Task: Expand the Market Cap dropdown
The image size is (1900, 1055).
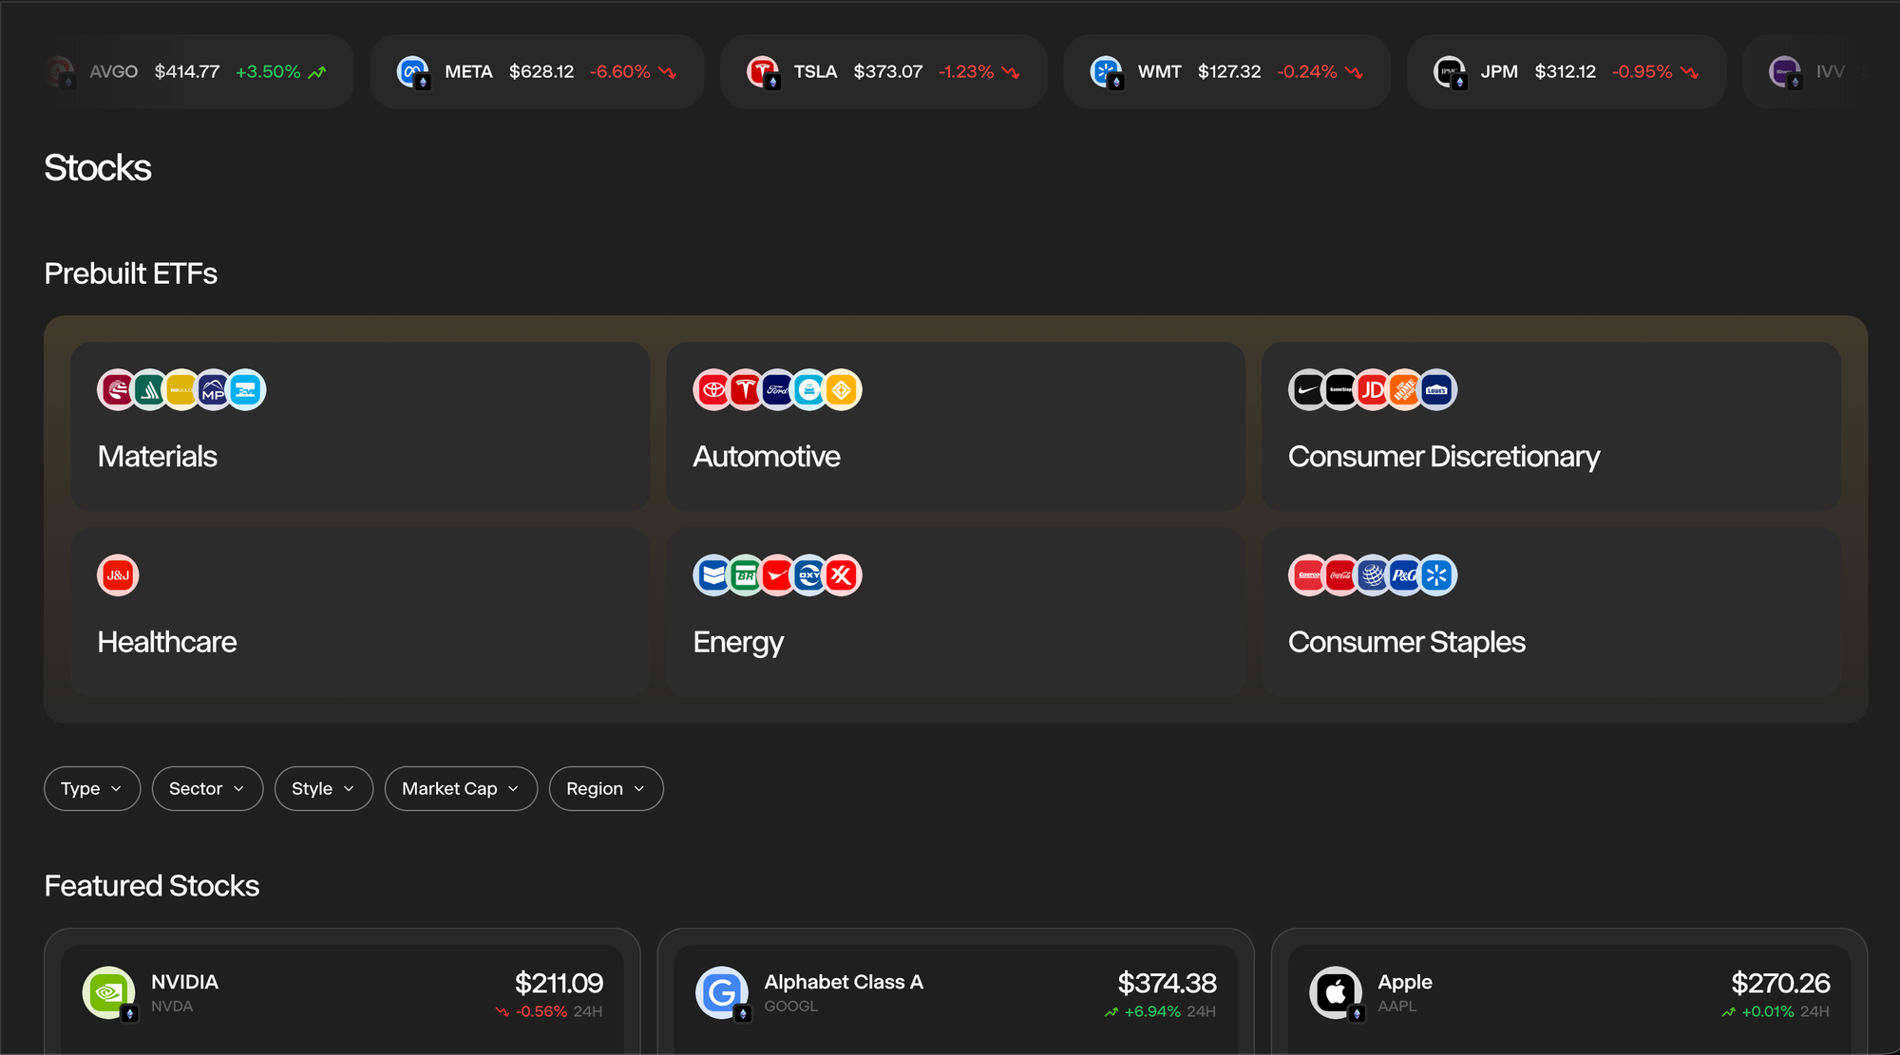Action: click(x=461, y=788)
